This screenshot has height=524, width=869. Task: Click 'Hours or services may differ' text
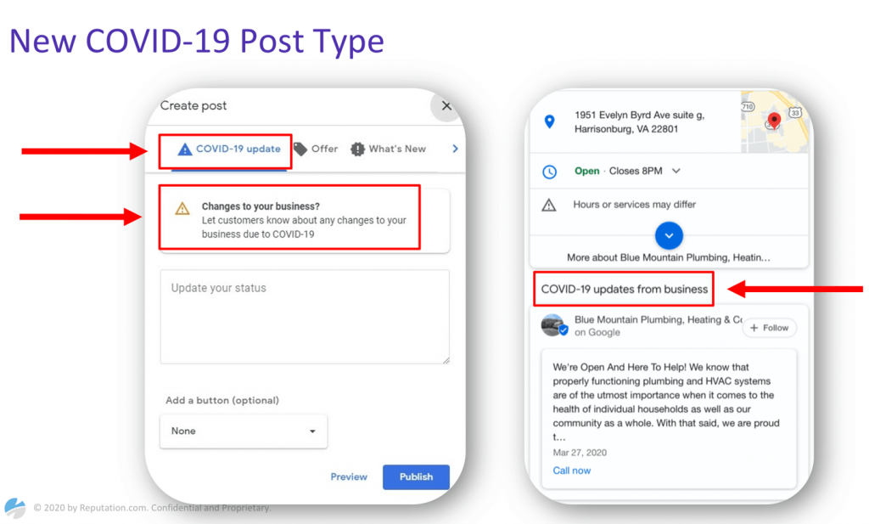(634, 205)
